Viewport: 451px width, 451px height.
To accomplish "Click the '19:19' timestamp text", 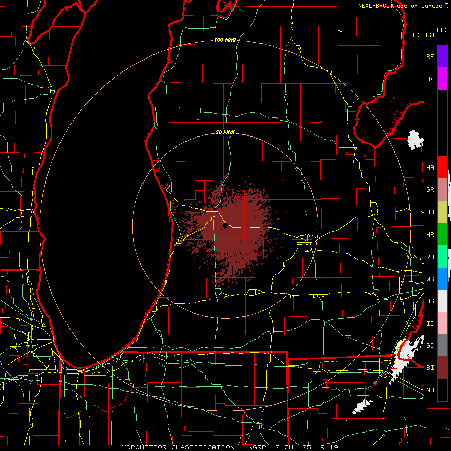I will pos(328,447).
